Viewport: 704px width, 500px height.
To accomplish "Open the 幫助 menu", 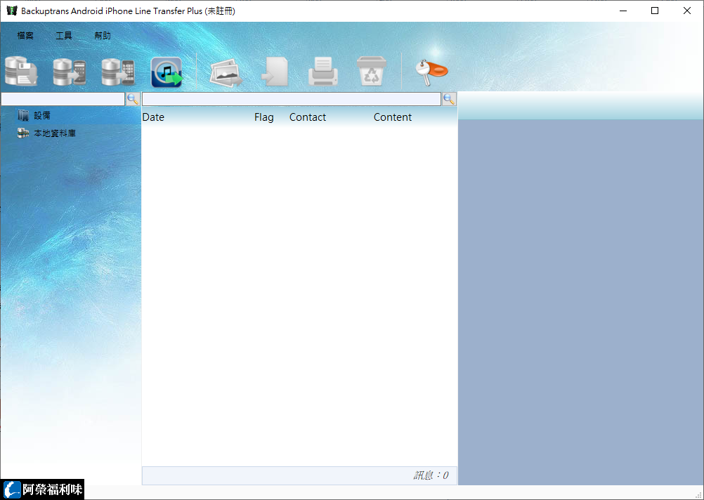I will coord(103,35).
